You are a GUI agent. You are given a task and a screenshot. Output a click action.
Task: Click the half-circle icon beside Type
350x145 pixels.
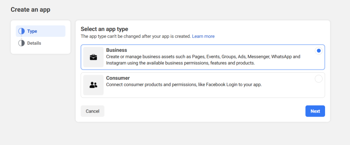(x=22, y=31)
